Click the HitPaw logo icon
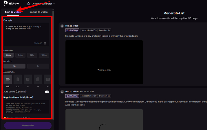 (5, 4)
